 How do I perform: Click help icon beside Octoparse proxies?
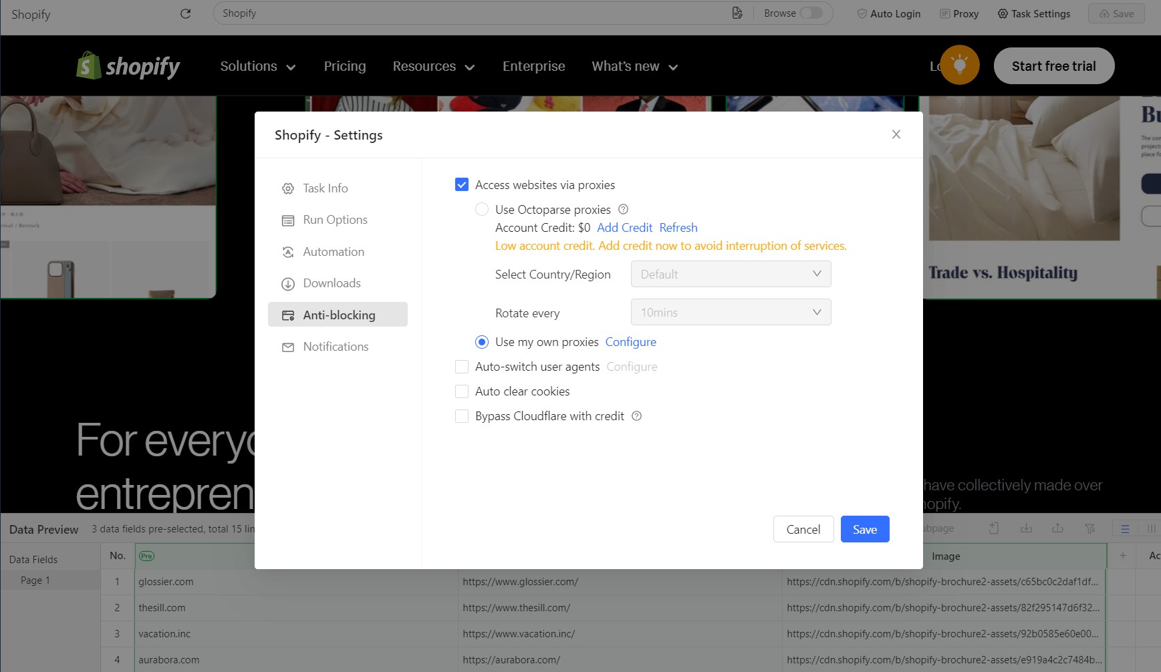tap(623, 209)
